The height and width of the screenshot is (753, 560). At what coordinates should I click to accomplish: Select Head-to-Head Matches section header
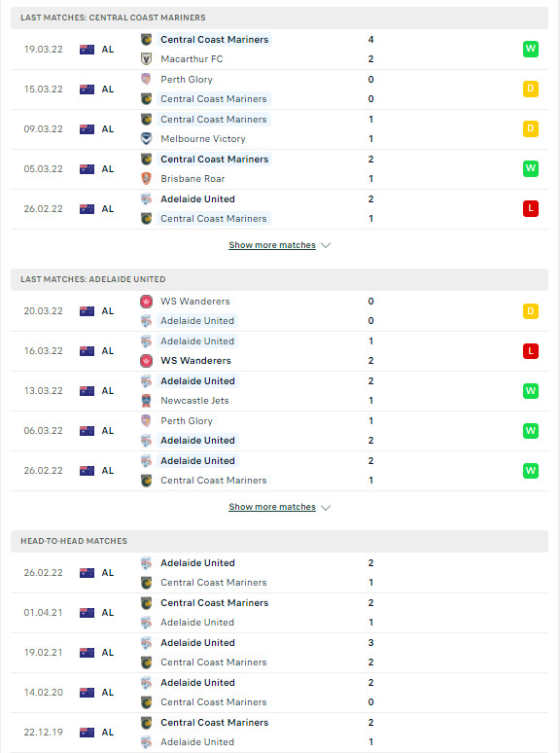click(x=279, y=541)
